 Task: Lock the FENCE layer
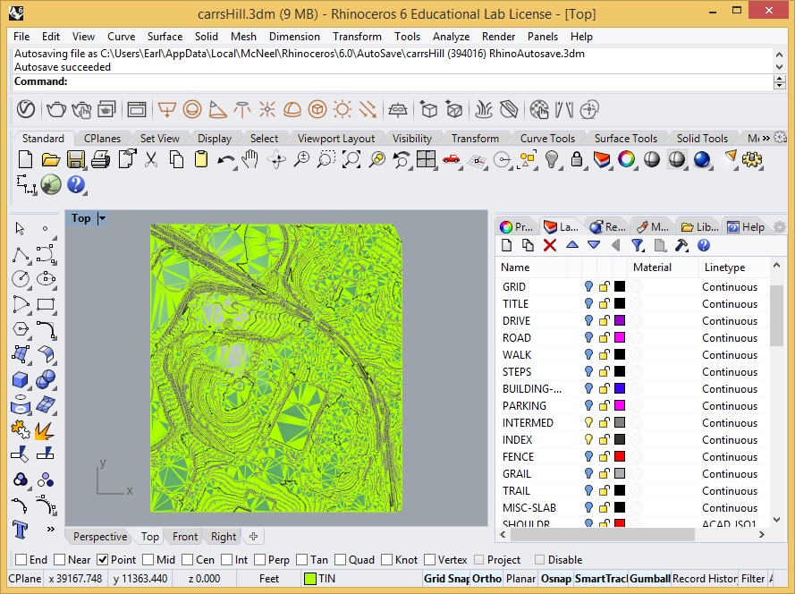point(604,457)
